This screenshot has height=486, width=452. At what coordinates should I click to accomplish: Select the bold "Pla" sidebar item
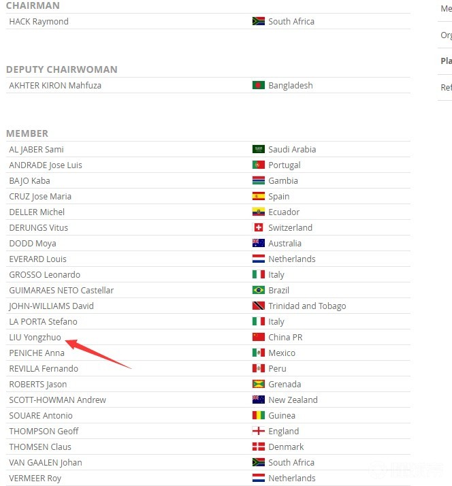tap(446, 61)
